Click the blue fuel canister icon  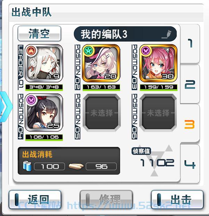[27, 166]
